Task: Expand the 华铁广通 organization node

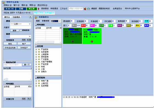Action: point(36,81)
